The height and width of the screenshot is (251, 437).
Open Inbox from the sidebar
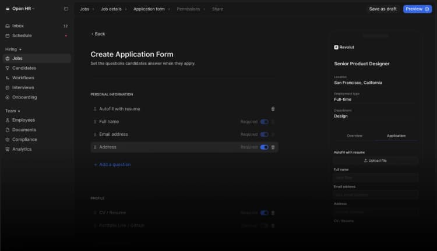(x=37, y=26)
